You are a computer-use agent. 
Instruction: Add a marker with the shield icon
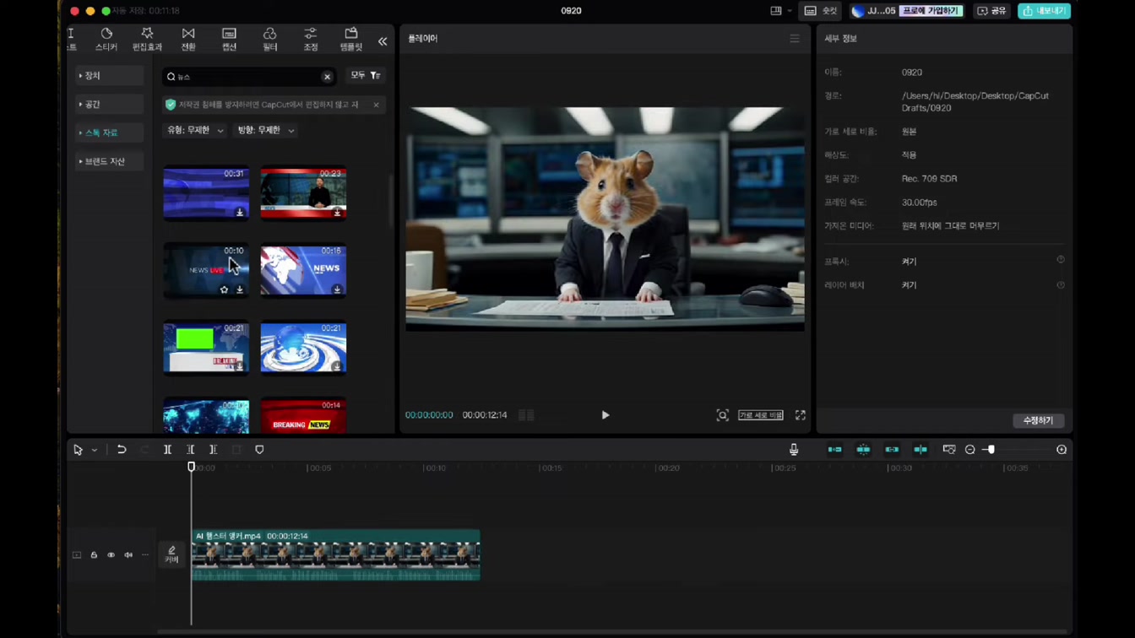click(259, 450)
